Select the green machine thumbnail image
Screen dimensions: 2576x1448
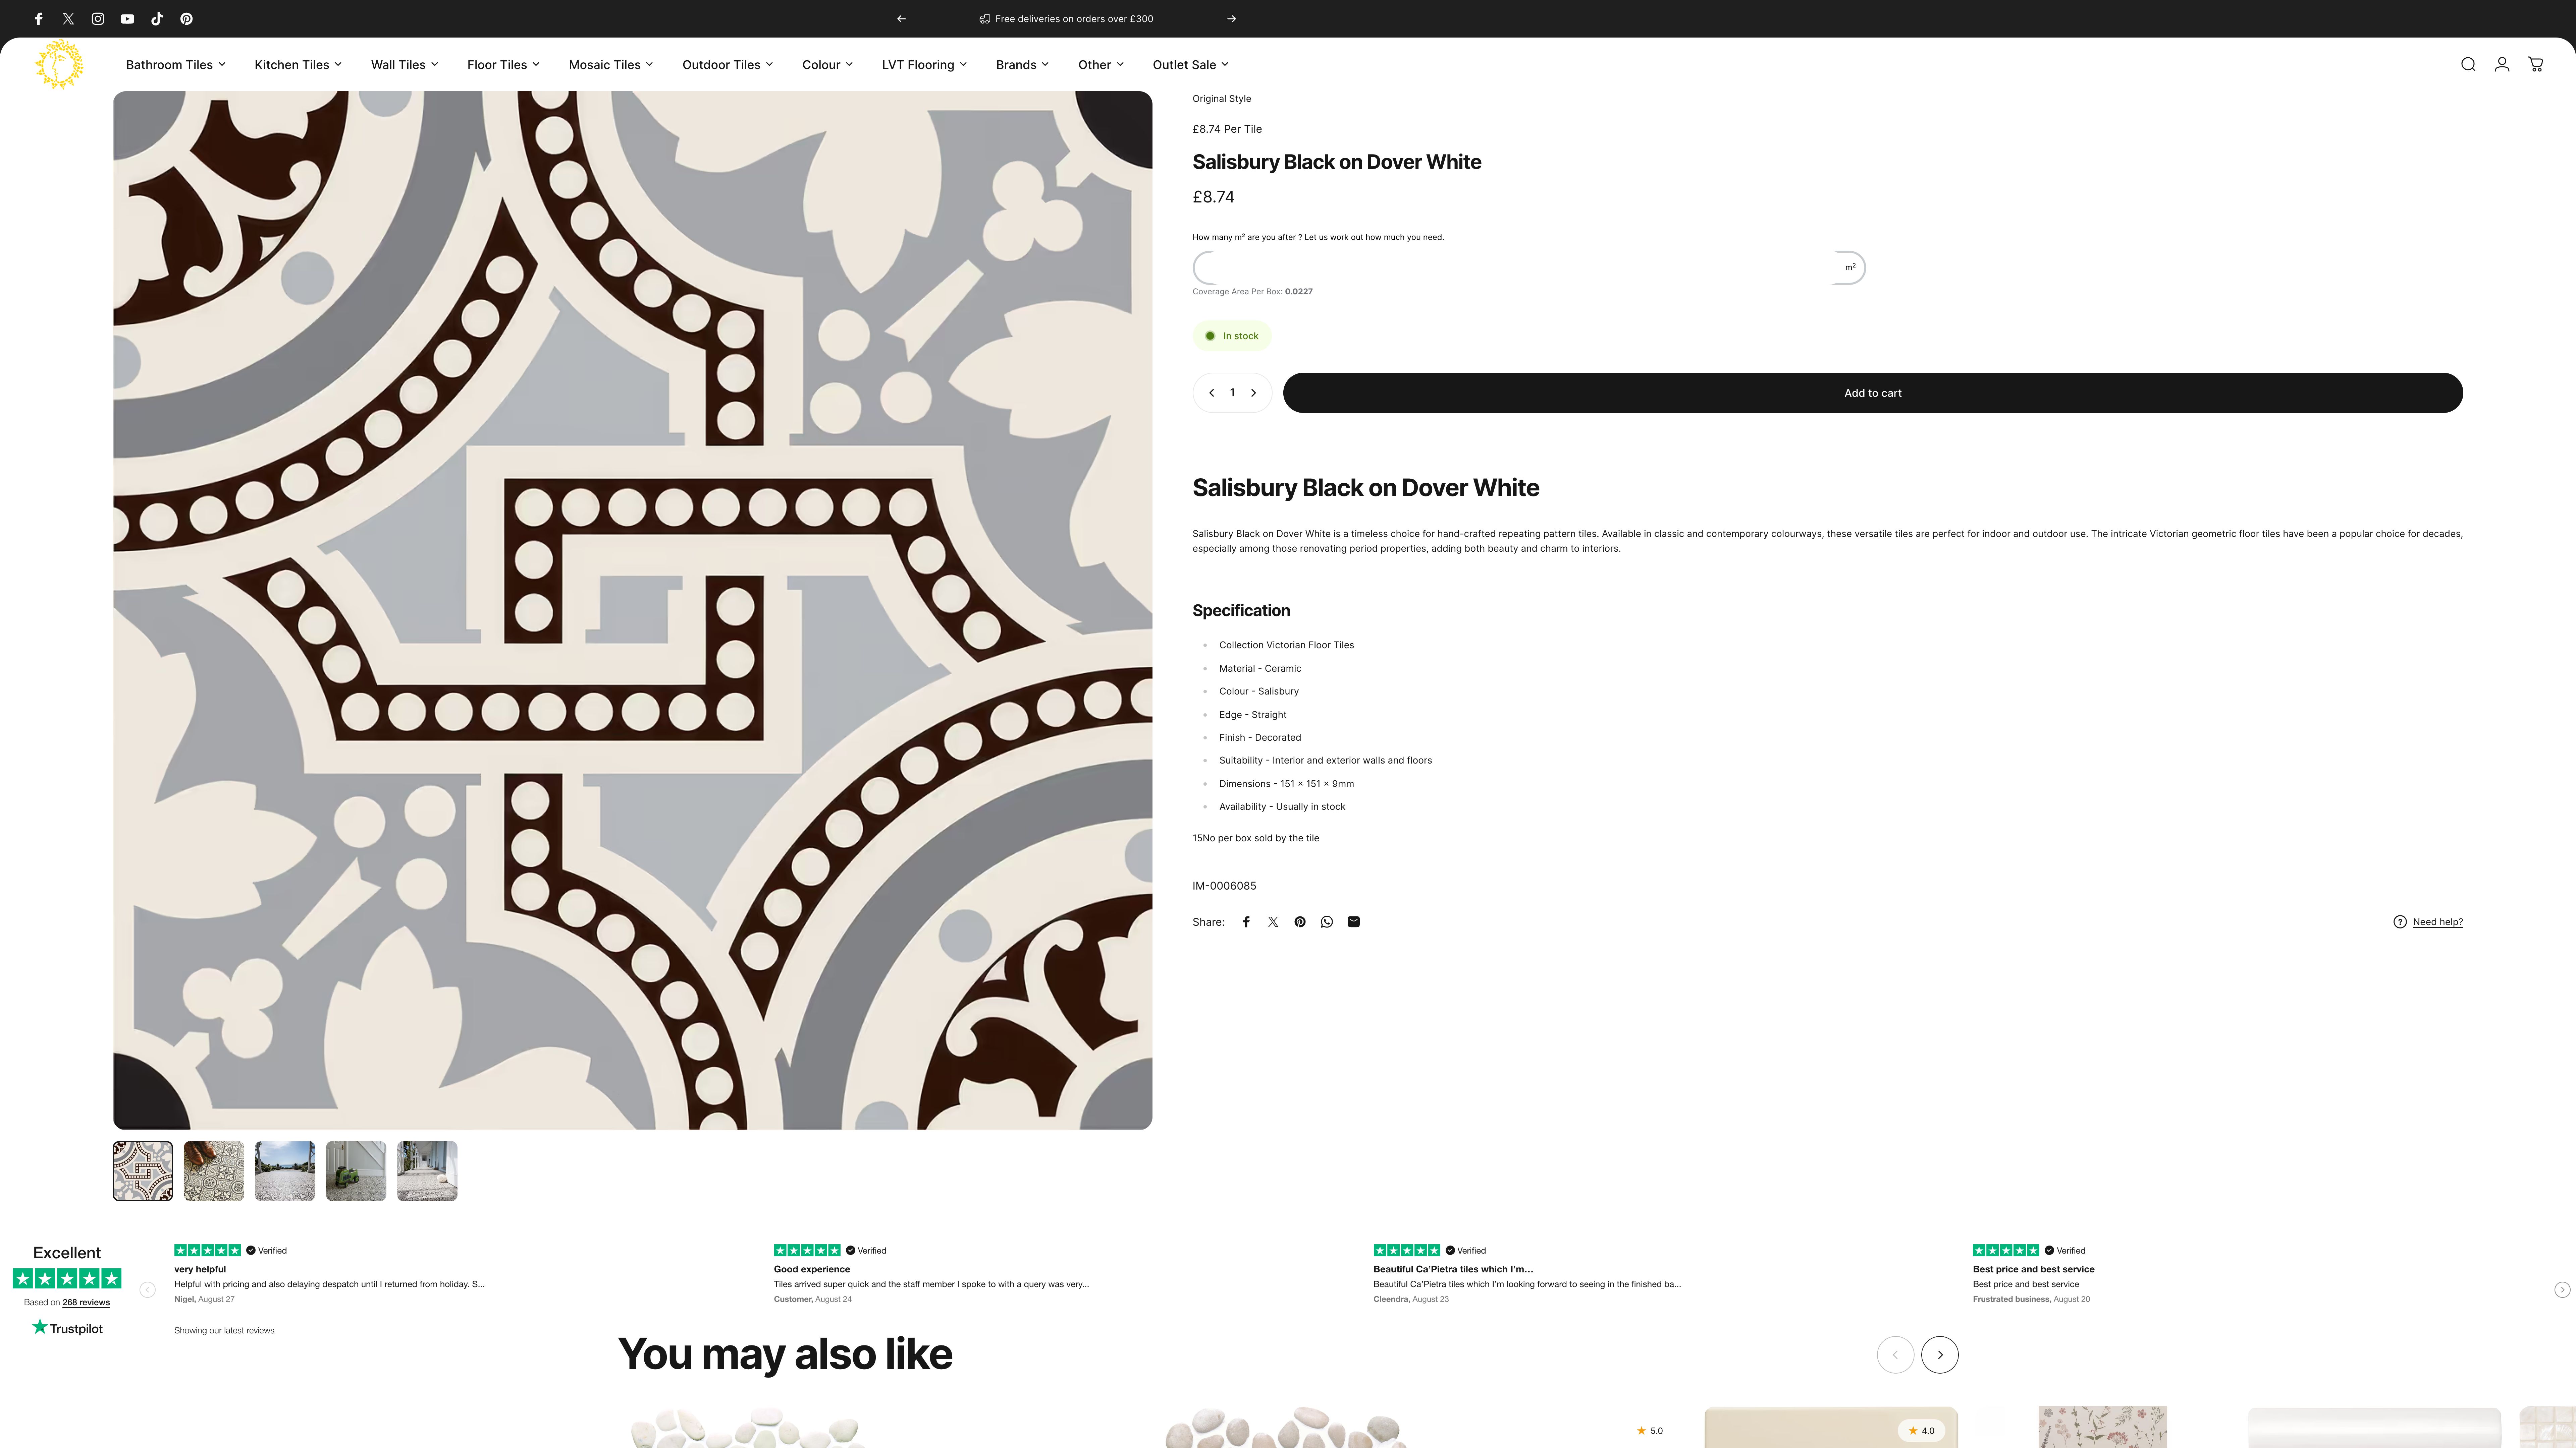(356, 1170)
